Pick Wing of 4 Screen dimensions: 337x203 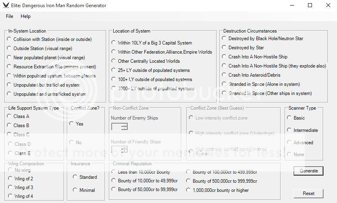coord(21,196)
